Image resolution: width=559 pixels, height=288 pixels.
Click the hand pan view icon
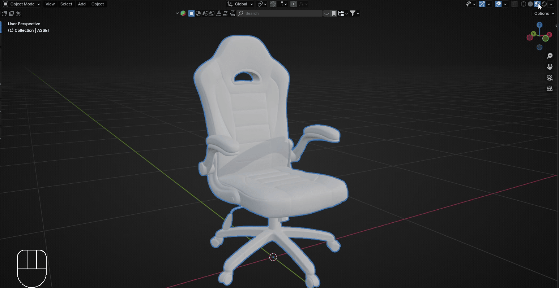click(x=550, y=67)
